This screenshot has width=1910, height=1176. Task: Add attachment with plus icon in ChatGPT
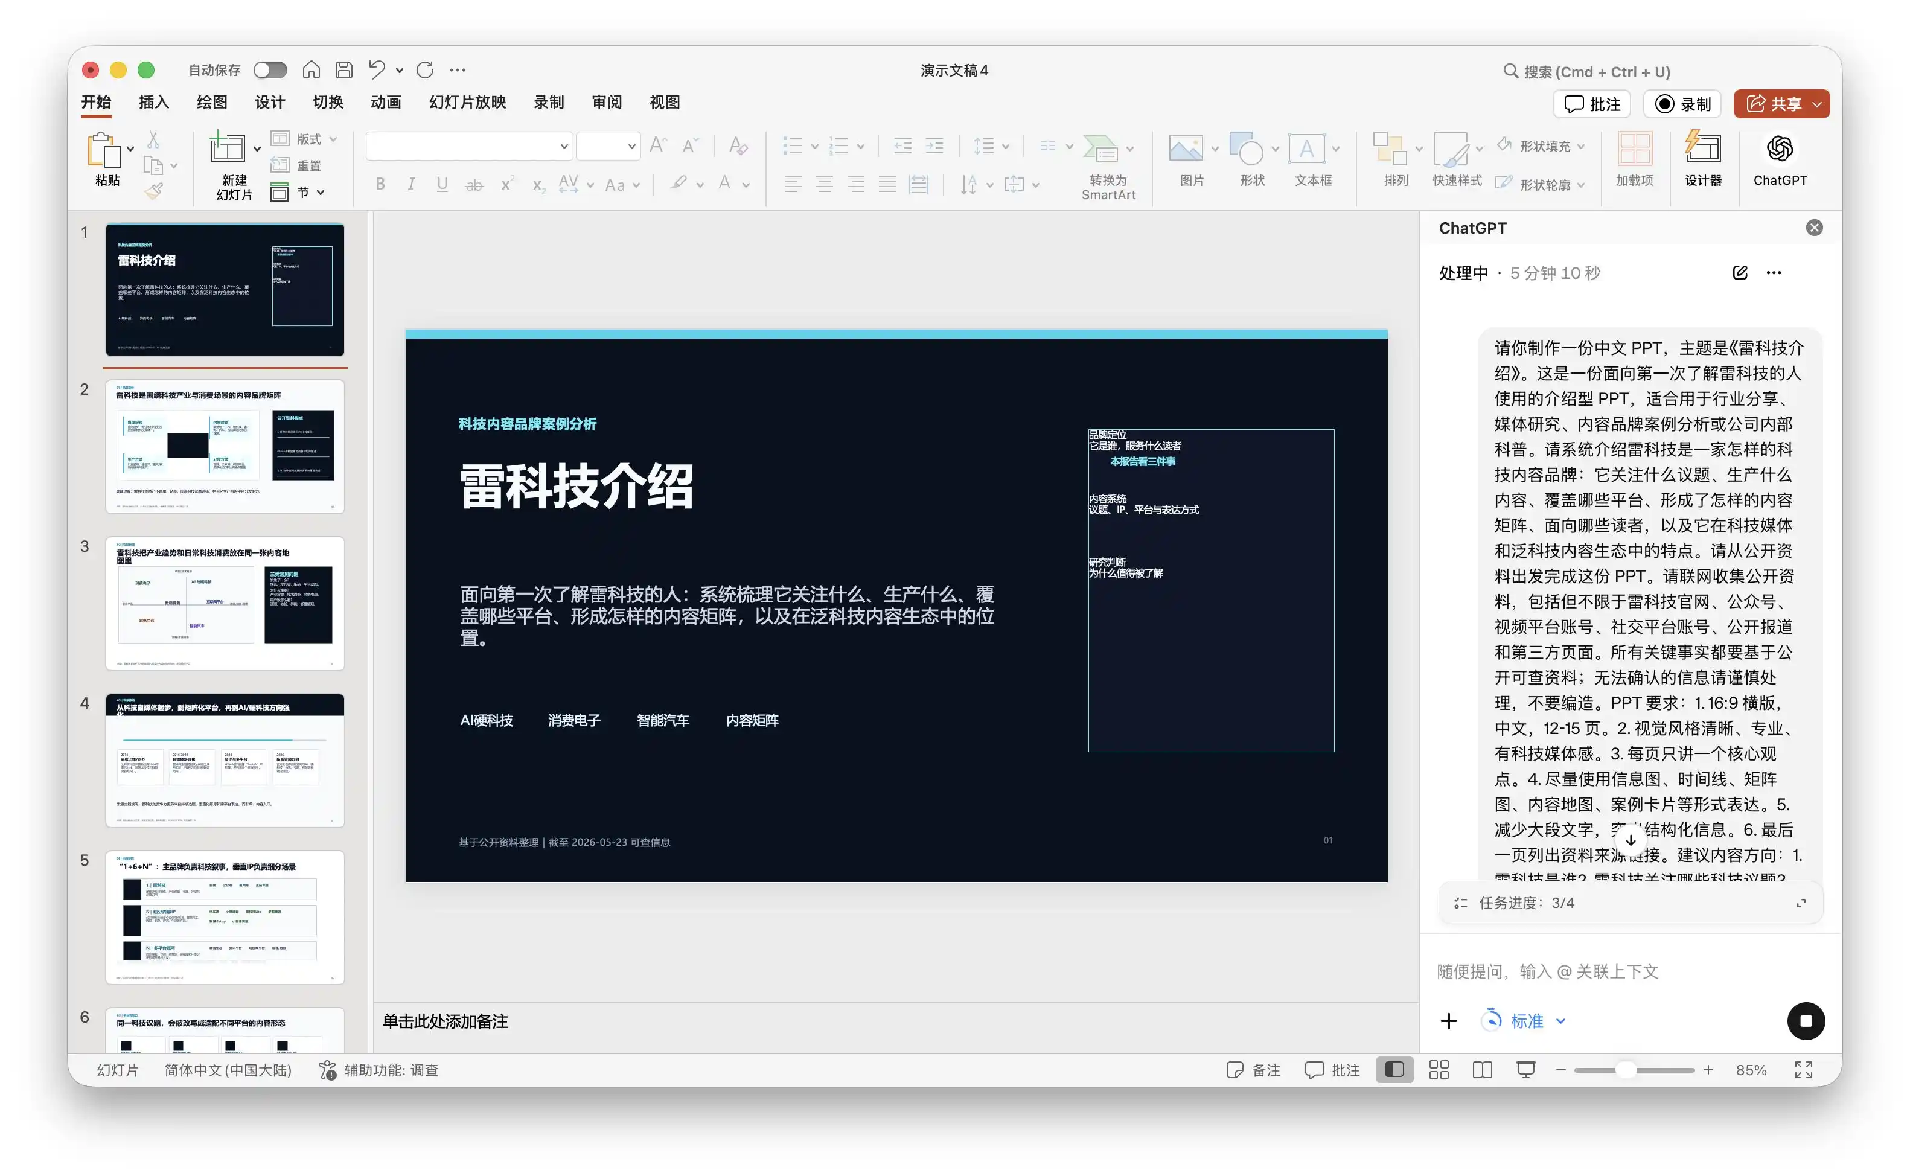[x=1448, y=1021]
